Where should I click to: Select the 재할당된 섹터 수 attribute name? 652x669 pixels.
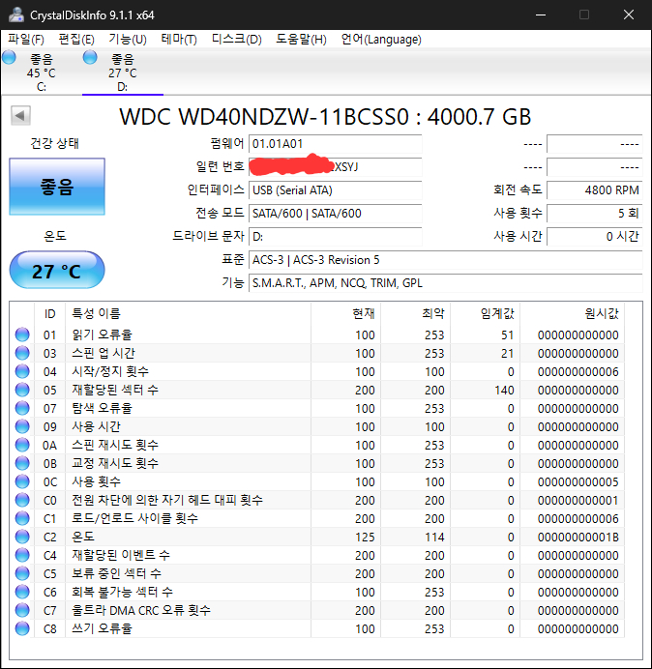[115, 390]
